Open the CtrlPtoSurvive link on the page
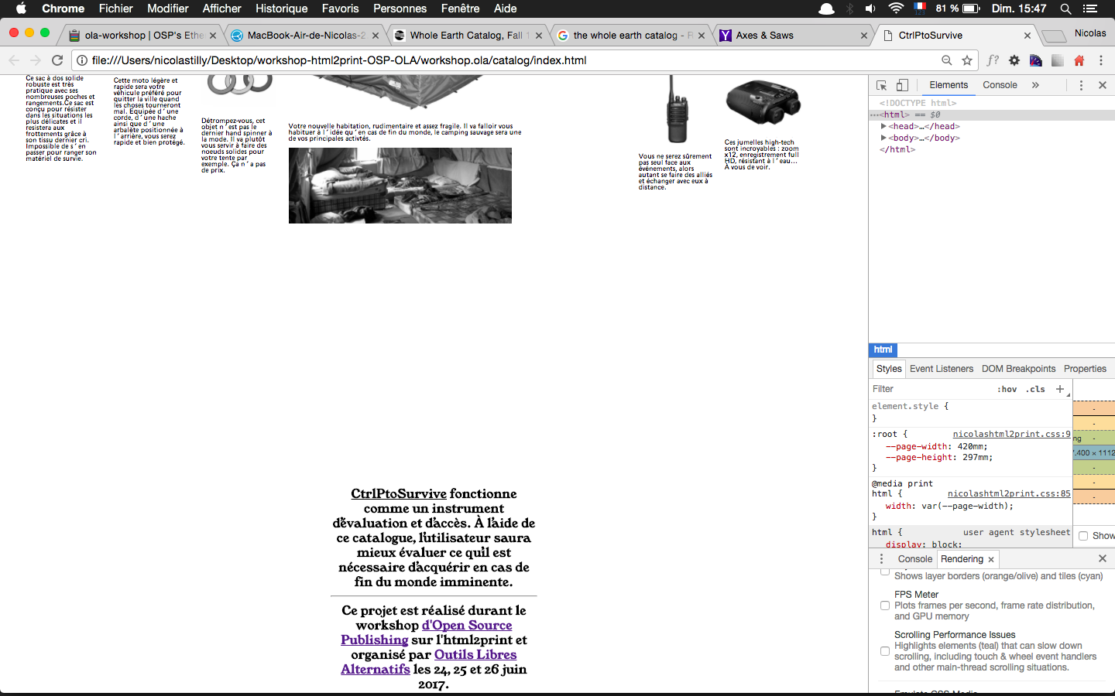 pos(399,493)
